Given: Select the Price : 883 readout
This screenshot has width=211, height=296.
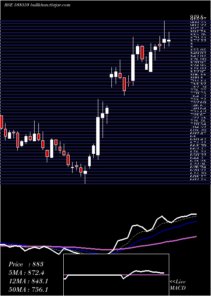Looking at the screenshot, I should 26,264.
